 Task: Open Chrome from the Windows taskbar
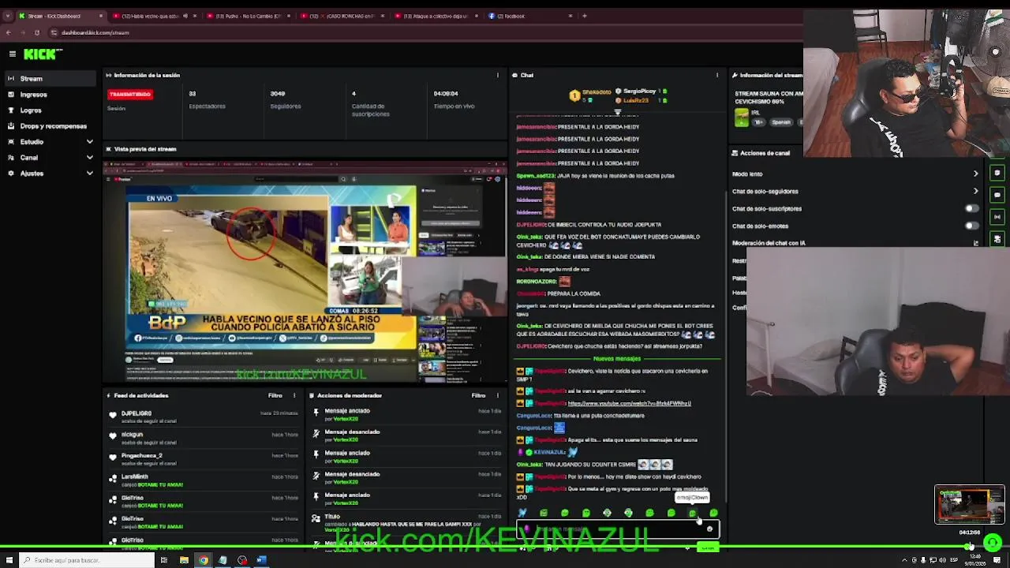204,560
